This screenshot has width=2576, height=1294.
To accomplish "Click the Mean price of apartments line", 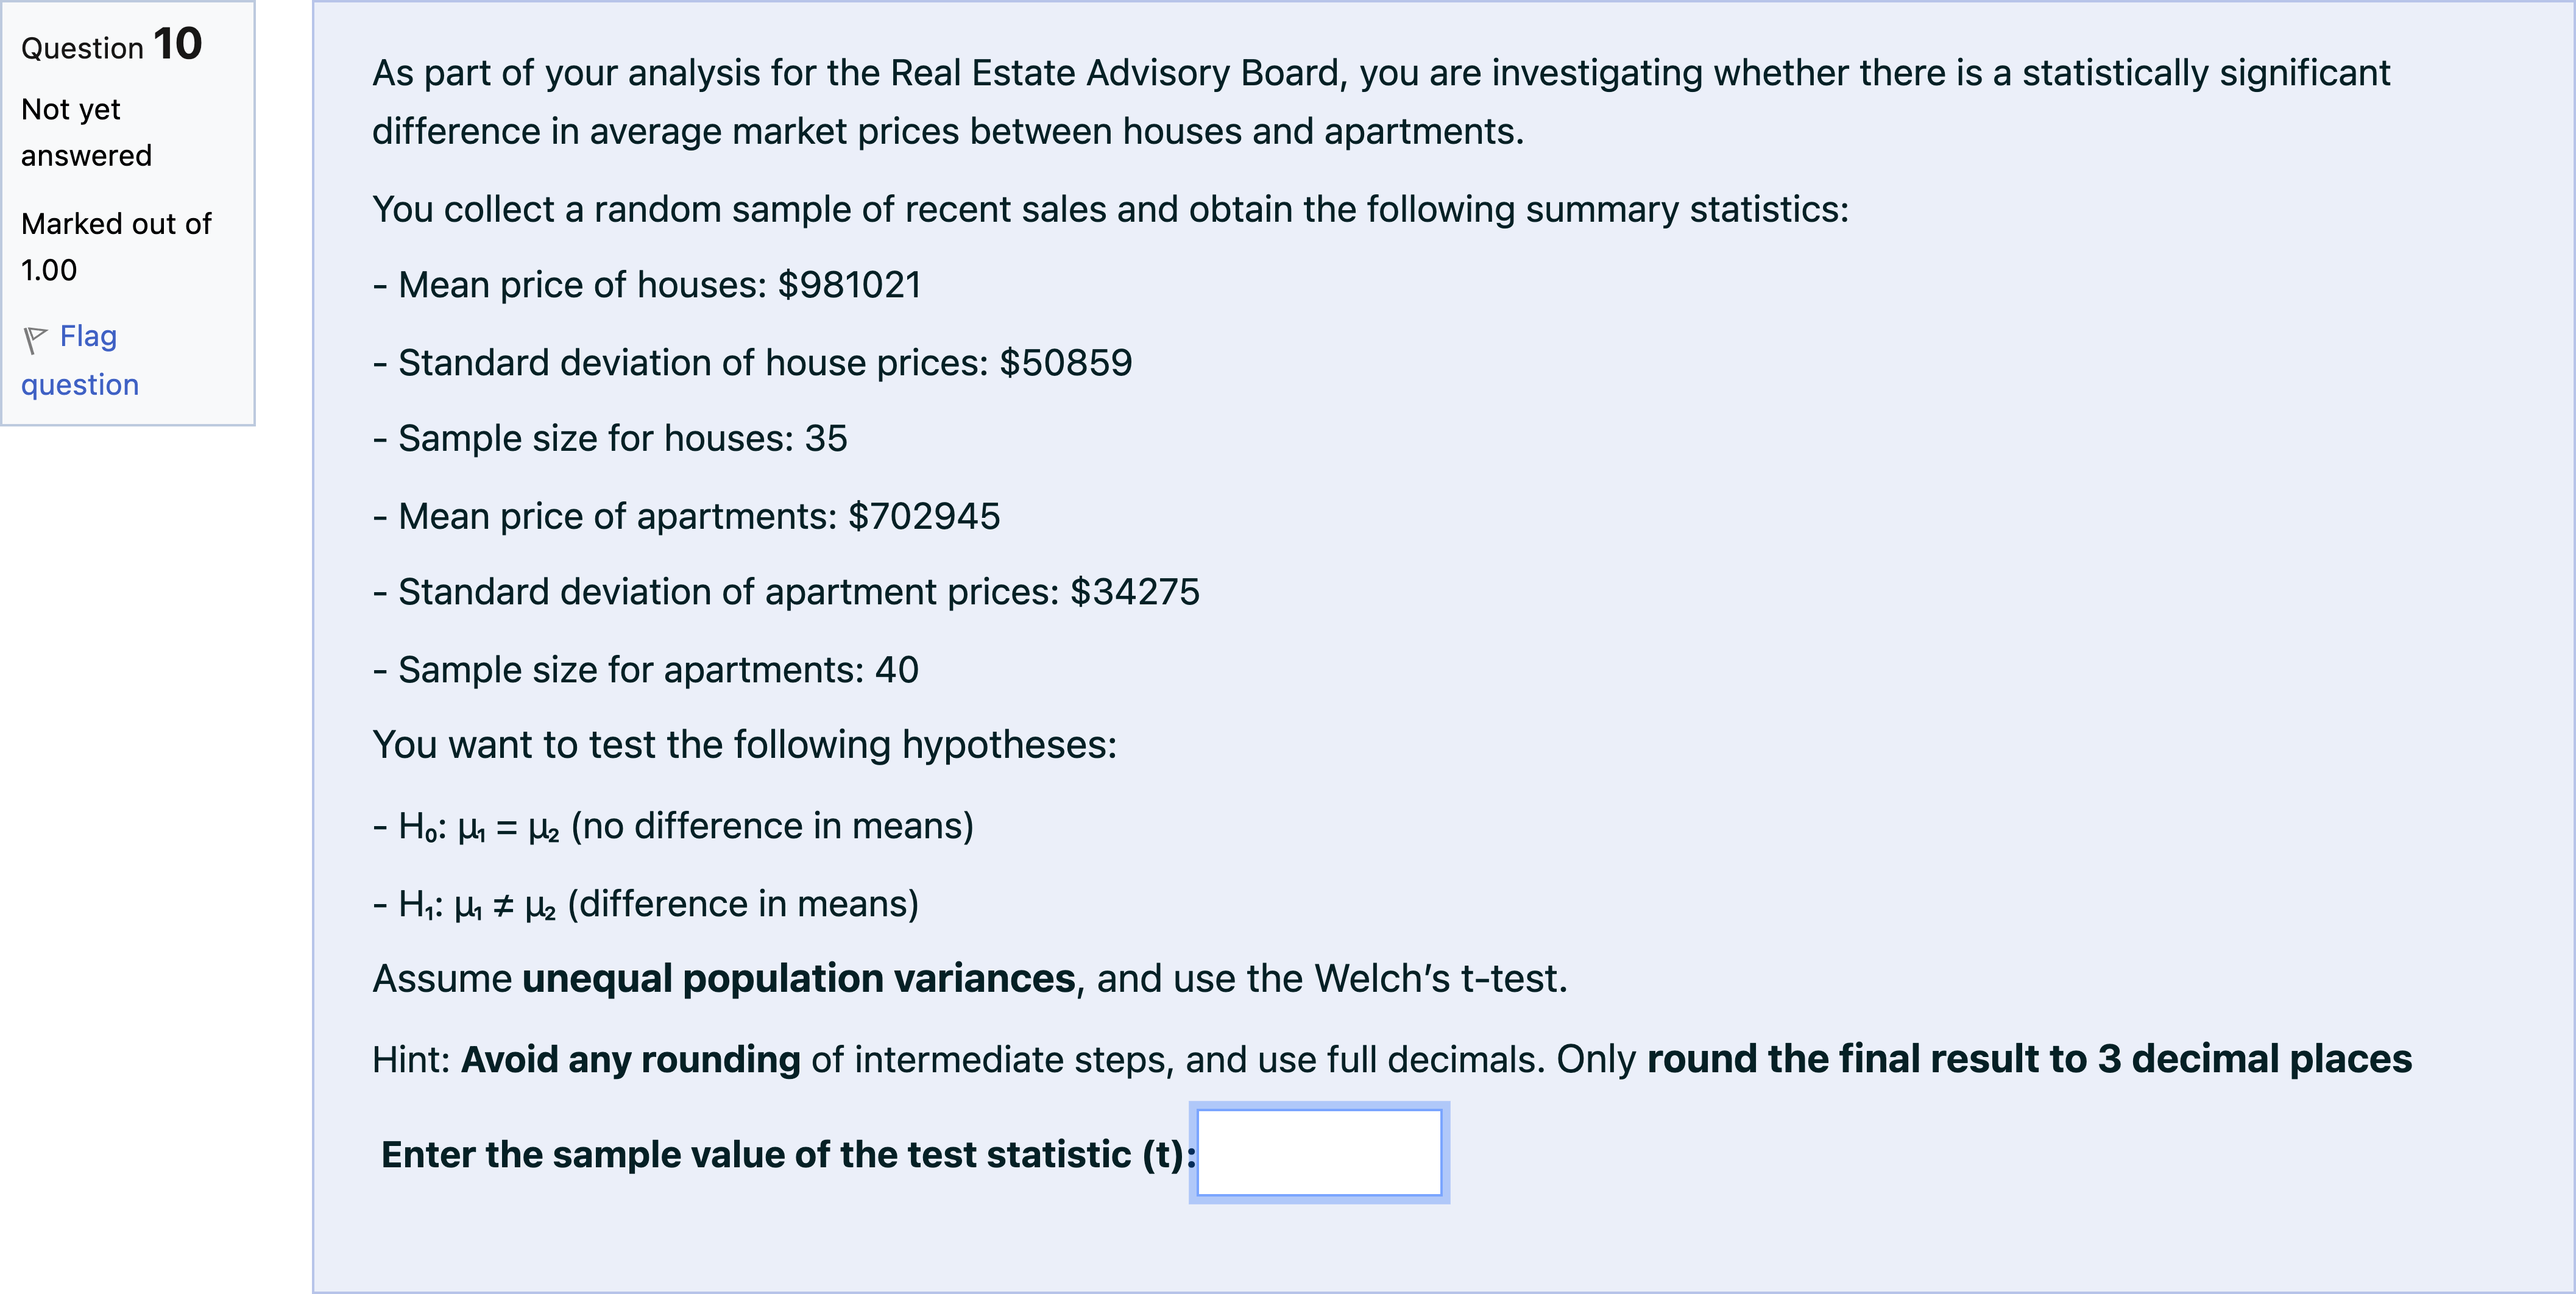I will pyautogui.click(x=686, y=517).
